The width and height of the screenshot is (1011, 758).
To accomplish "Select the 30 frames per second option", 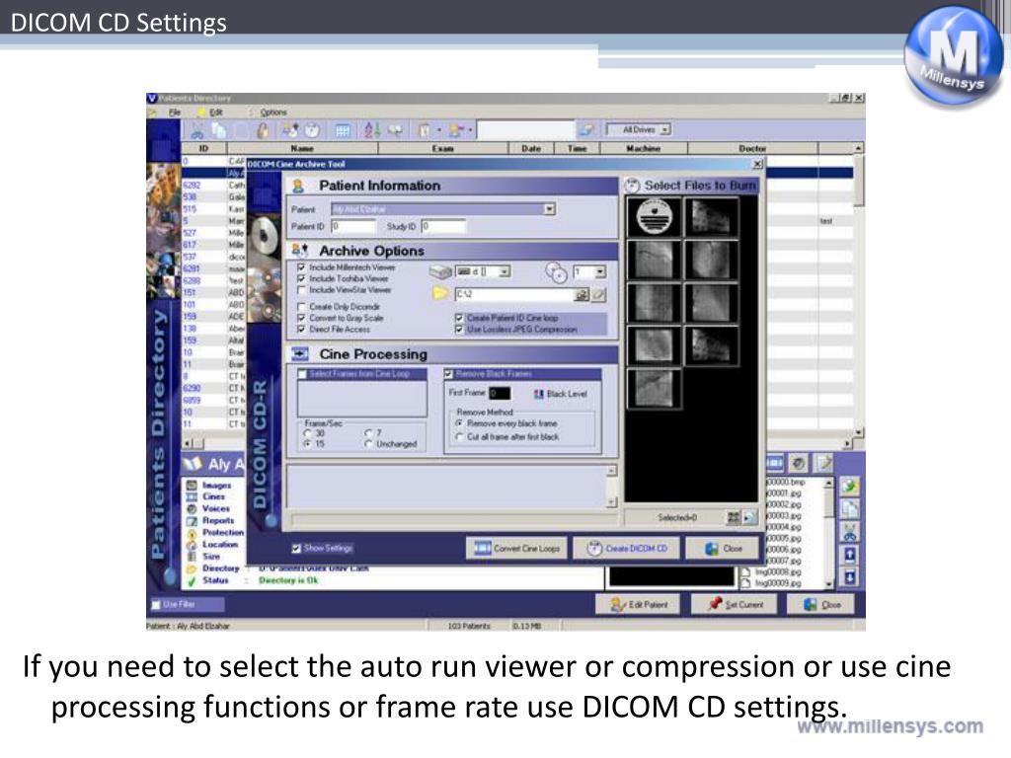I will click(308, 433).
